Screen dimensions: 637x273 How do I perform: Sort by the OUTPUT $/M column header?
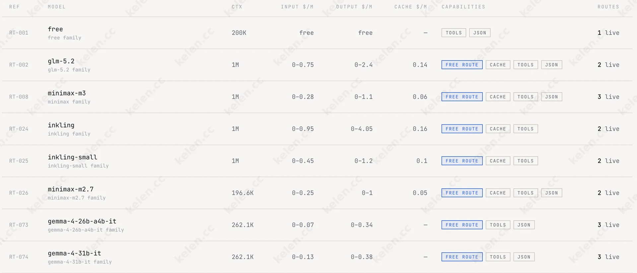[x=354, y=7]
